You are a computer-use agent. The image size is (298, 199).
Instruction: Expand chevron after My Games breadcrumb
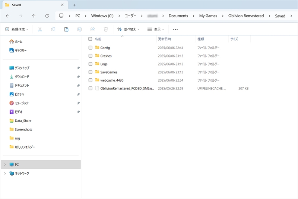pos(223,16)
